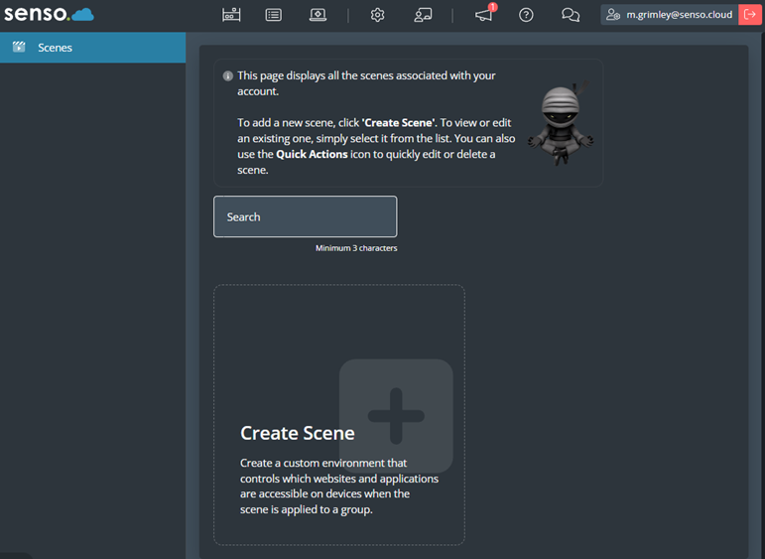Open announcements megaphone with notification badge
Viewport: 765px width, 559px height.
[485, 14]
